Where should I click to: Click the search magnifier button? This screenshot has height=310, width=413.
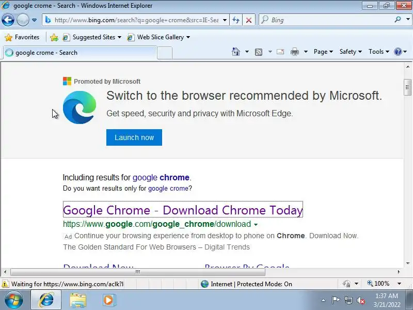click(x=398, y=20)
